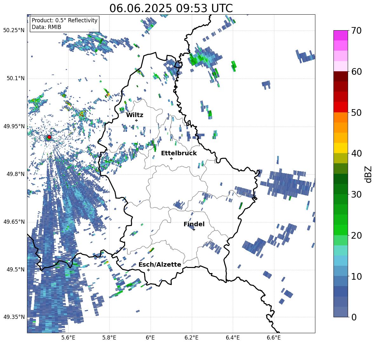The width and height of the screenshot is (376, 344).
Task: Click the 50.25°N latitude tick label
Action: [14, 31]
